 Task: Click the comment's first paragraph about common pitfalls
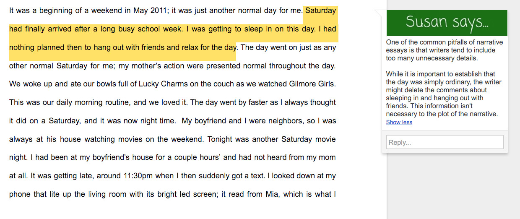coord(445,50)
